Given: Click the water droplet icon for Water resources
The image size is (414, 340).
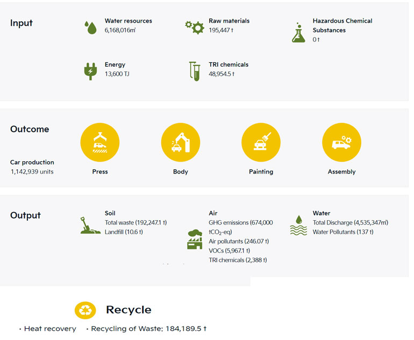Looking at the screenshot, I should (x=90, y=27).
